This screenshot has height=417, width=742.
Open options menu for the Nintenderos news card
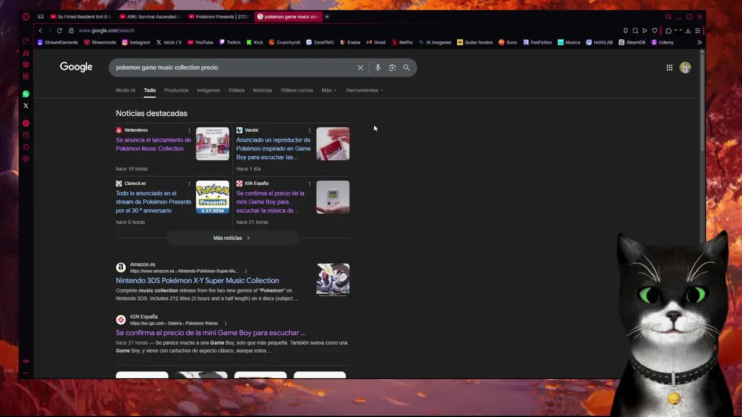tap(189, 130)
